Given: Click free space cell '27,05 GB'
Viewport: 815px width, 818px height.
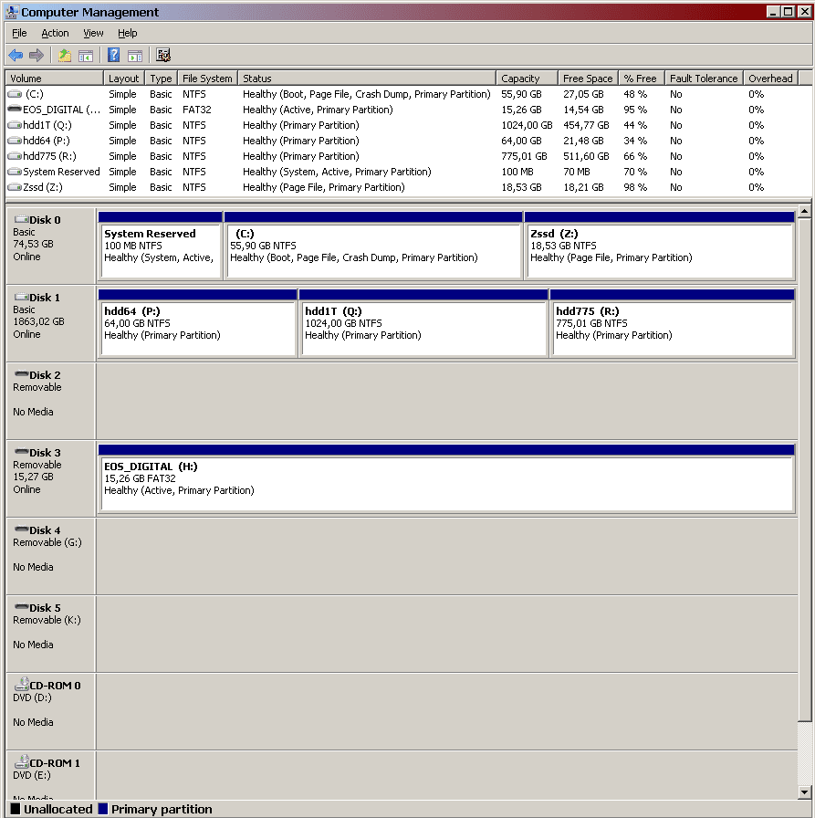Looking at the screenshot, I should click(x=583, y=94).
